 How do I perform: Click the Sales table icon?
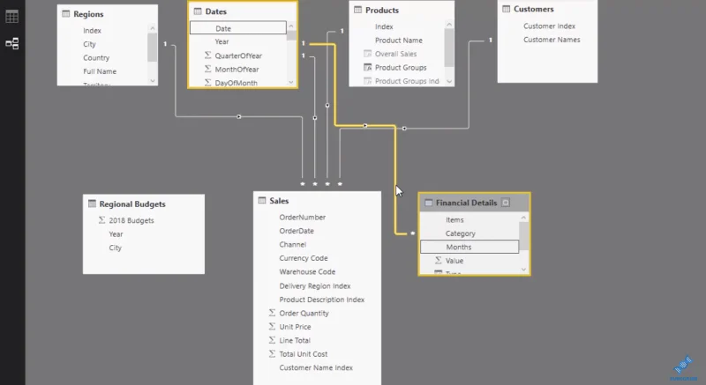click(x=262, y=200)
